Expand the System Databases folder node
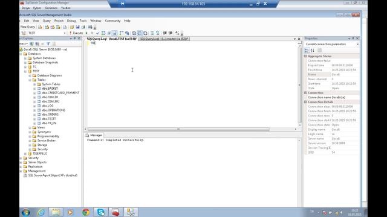The height and width of the screenshot is (217, 387). [x=25, y=58]
